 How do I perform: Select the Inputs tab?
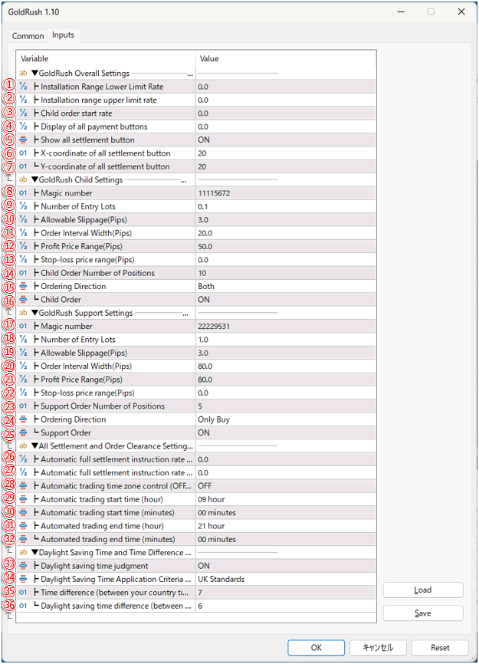[x=63, y=35]
